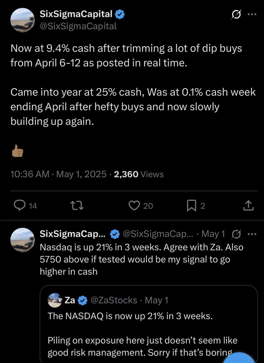This screenshot has width=264, height=363.
Task: Tap verified badge next to SixSigmaCapital
Action: click(x=120, y=14)
